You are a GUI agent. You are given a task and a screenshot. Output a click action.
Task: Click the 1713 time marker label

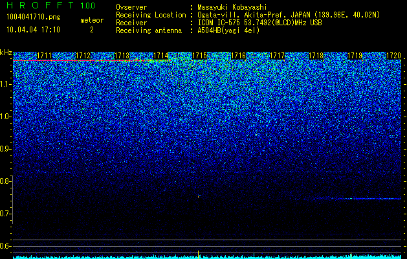point(122,56)
